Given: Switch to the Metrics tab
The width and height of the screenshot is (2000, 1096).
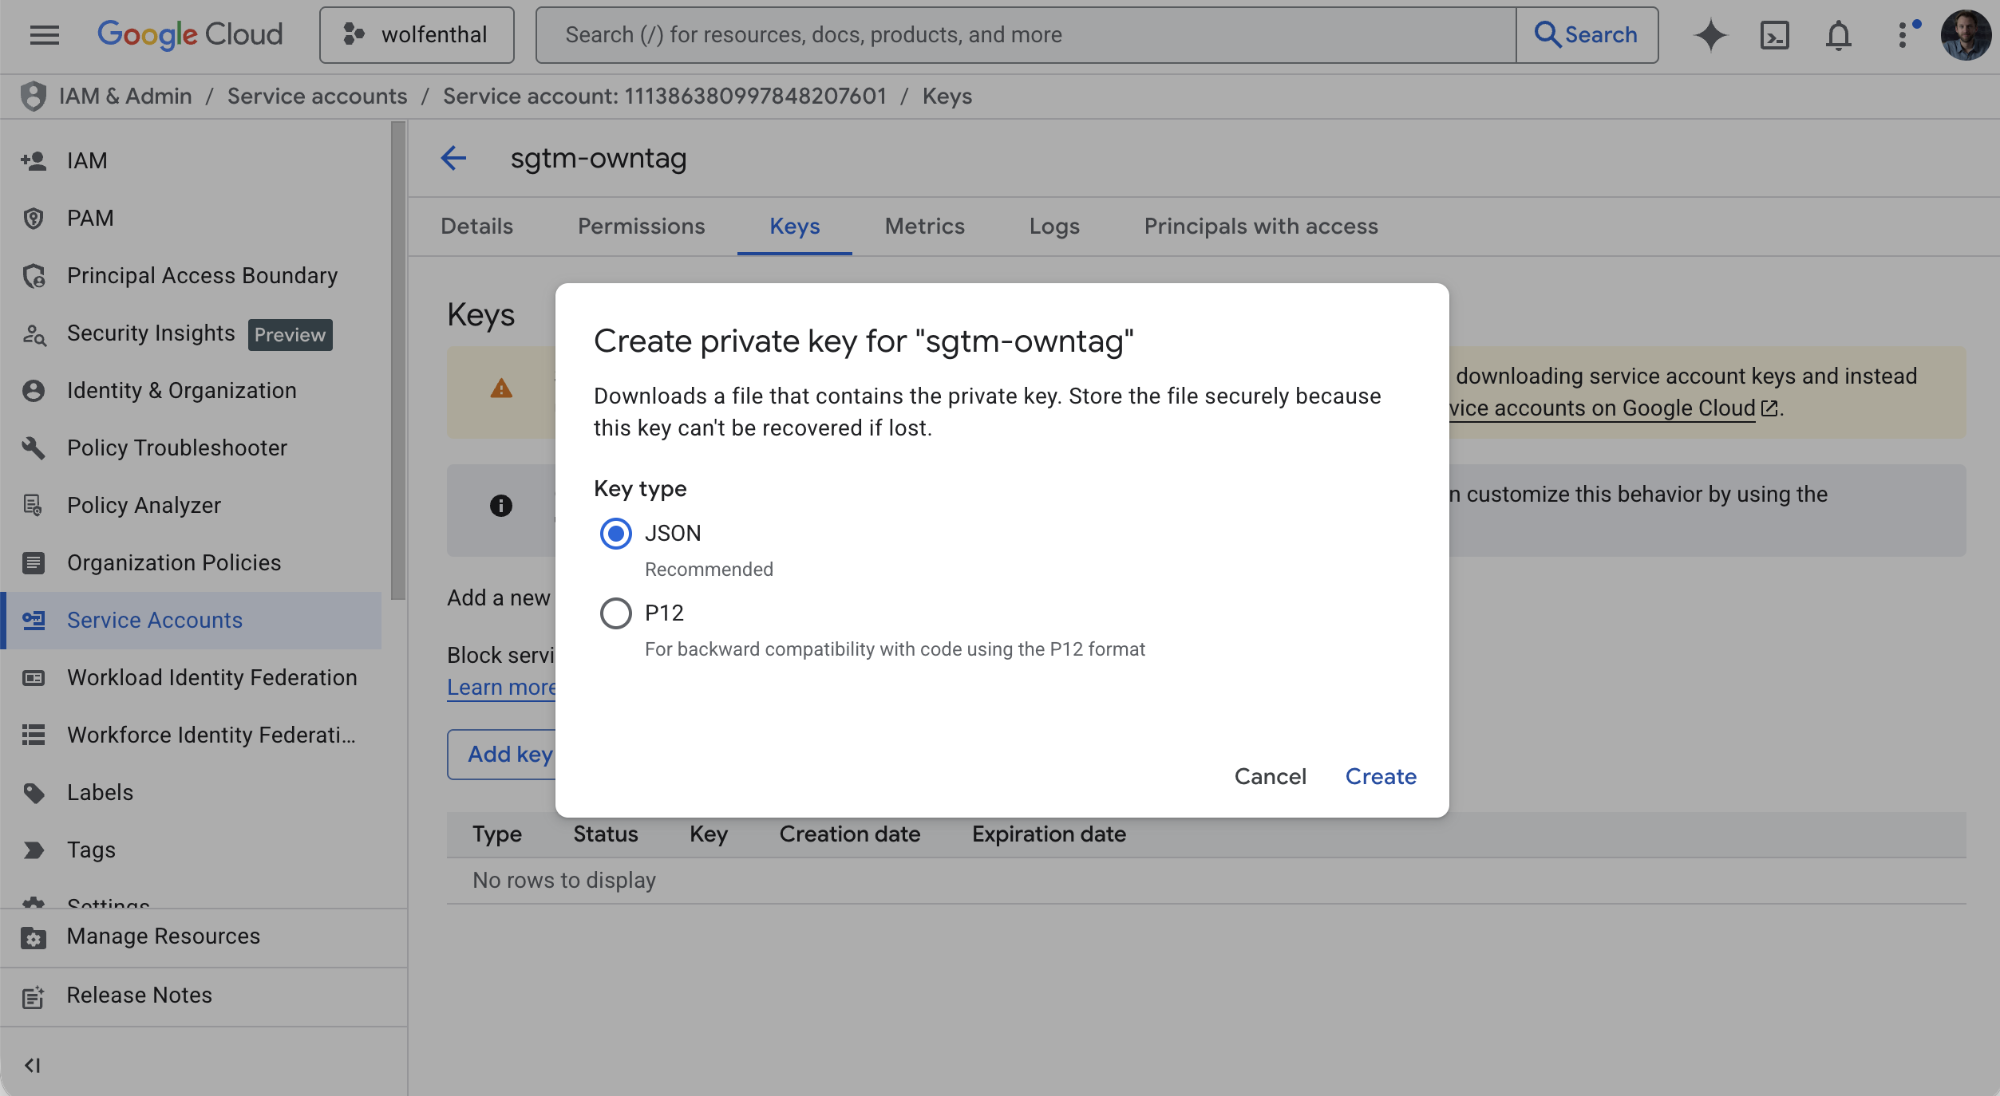Looking at the screenshot, I should (x=924, y=227).
